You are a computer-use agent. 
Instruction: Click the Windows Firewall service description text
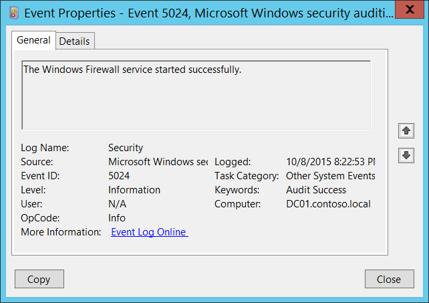click(132, 70)
